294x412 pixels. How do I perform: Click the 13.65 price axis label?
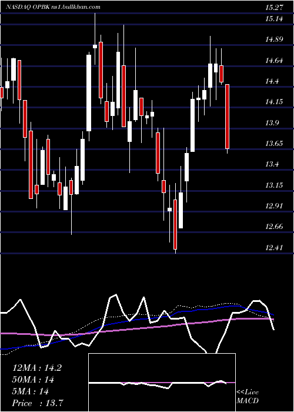(x=274, y=144)
